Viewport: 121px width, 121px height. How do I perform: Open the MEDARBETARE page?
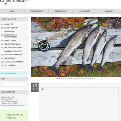click(60, 11)
